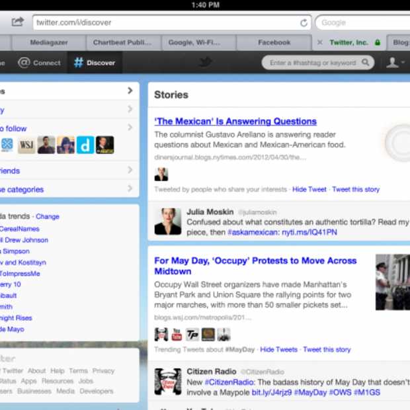410x410 pixels.
Task: Click the Developers footer link
Action: (97, 391)
